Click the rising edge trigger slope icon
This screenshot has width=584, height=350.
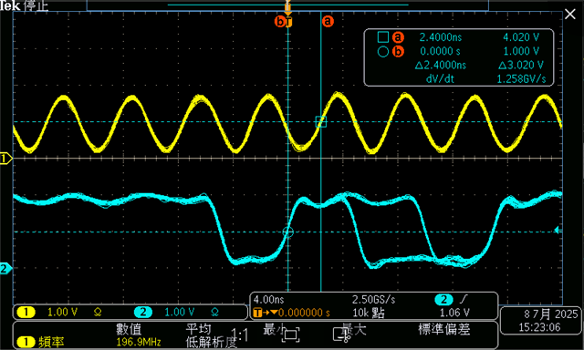tap(464, 299)
